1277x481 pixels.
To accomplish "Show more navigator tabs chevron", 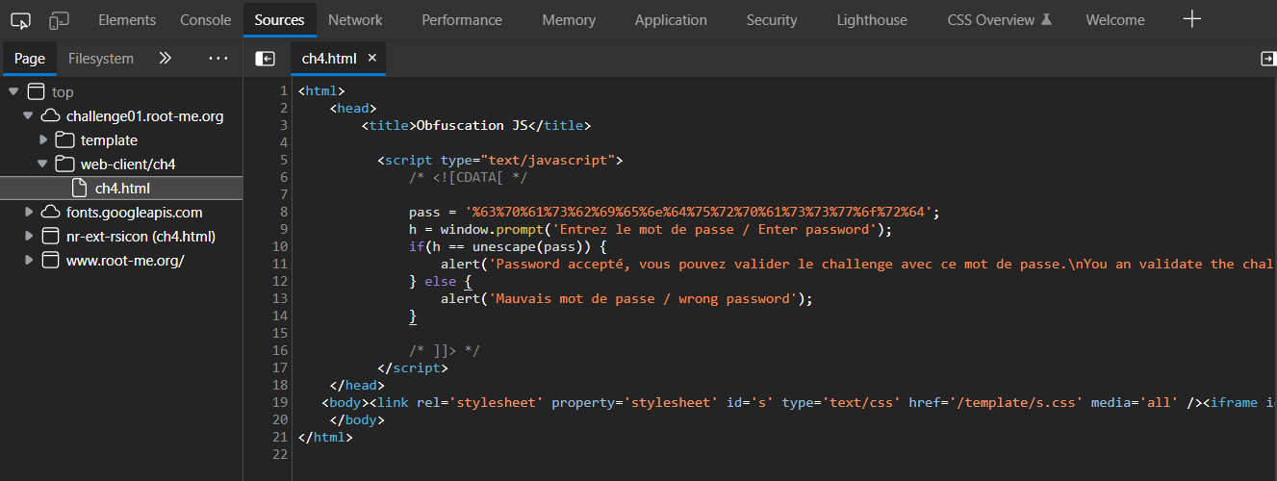I will click(165, 59).
